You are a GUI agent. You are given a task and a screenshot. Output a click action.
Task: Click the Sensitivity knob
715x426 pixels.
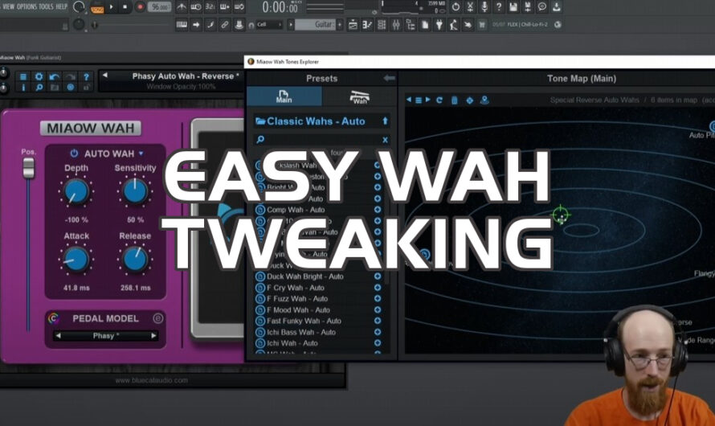click(135, 191)
